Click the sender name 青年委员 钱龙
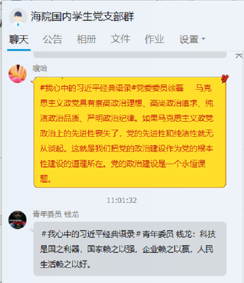The image size is (244, 283). pyautogui.click(x=56, y=214)
